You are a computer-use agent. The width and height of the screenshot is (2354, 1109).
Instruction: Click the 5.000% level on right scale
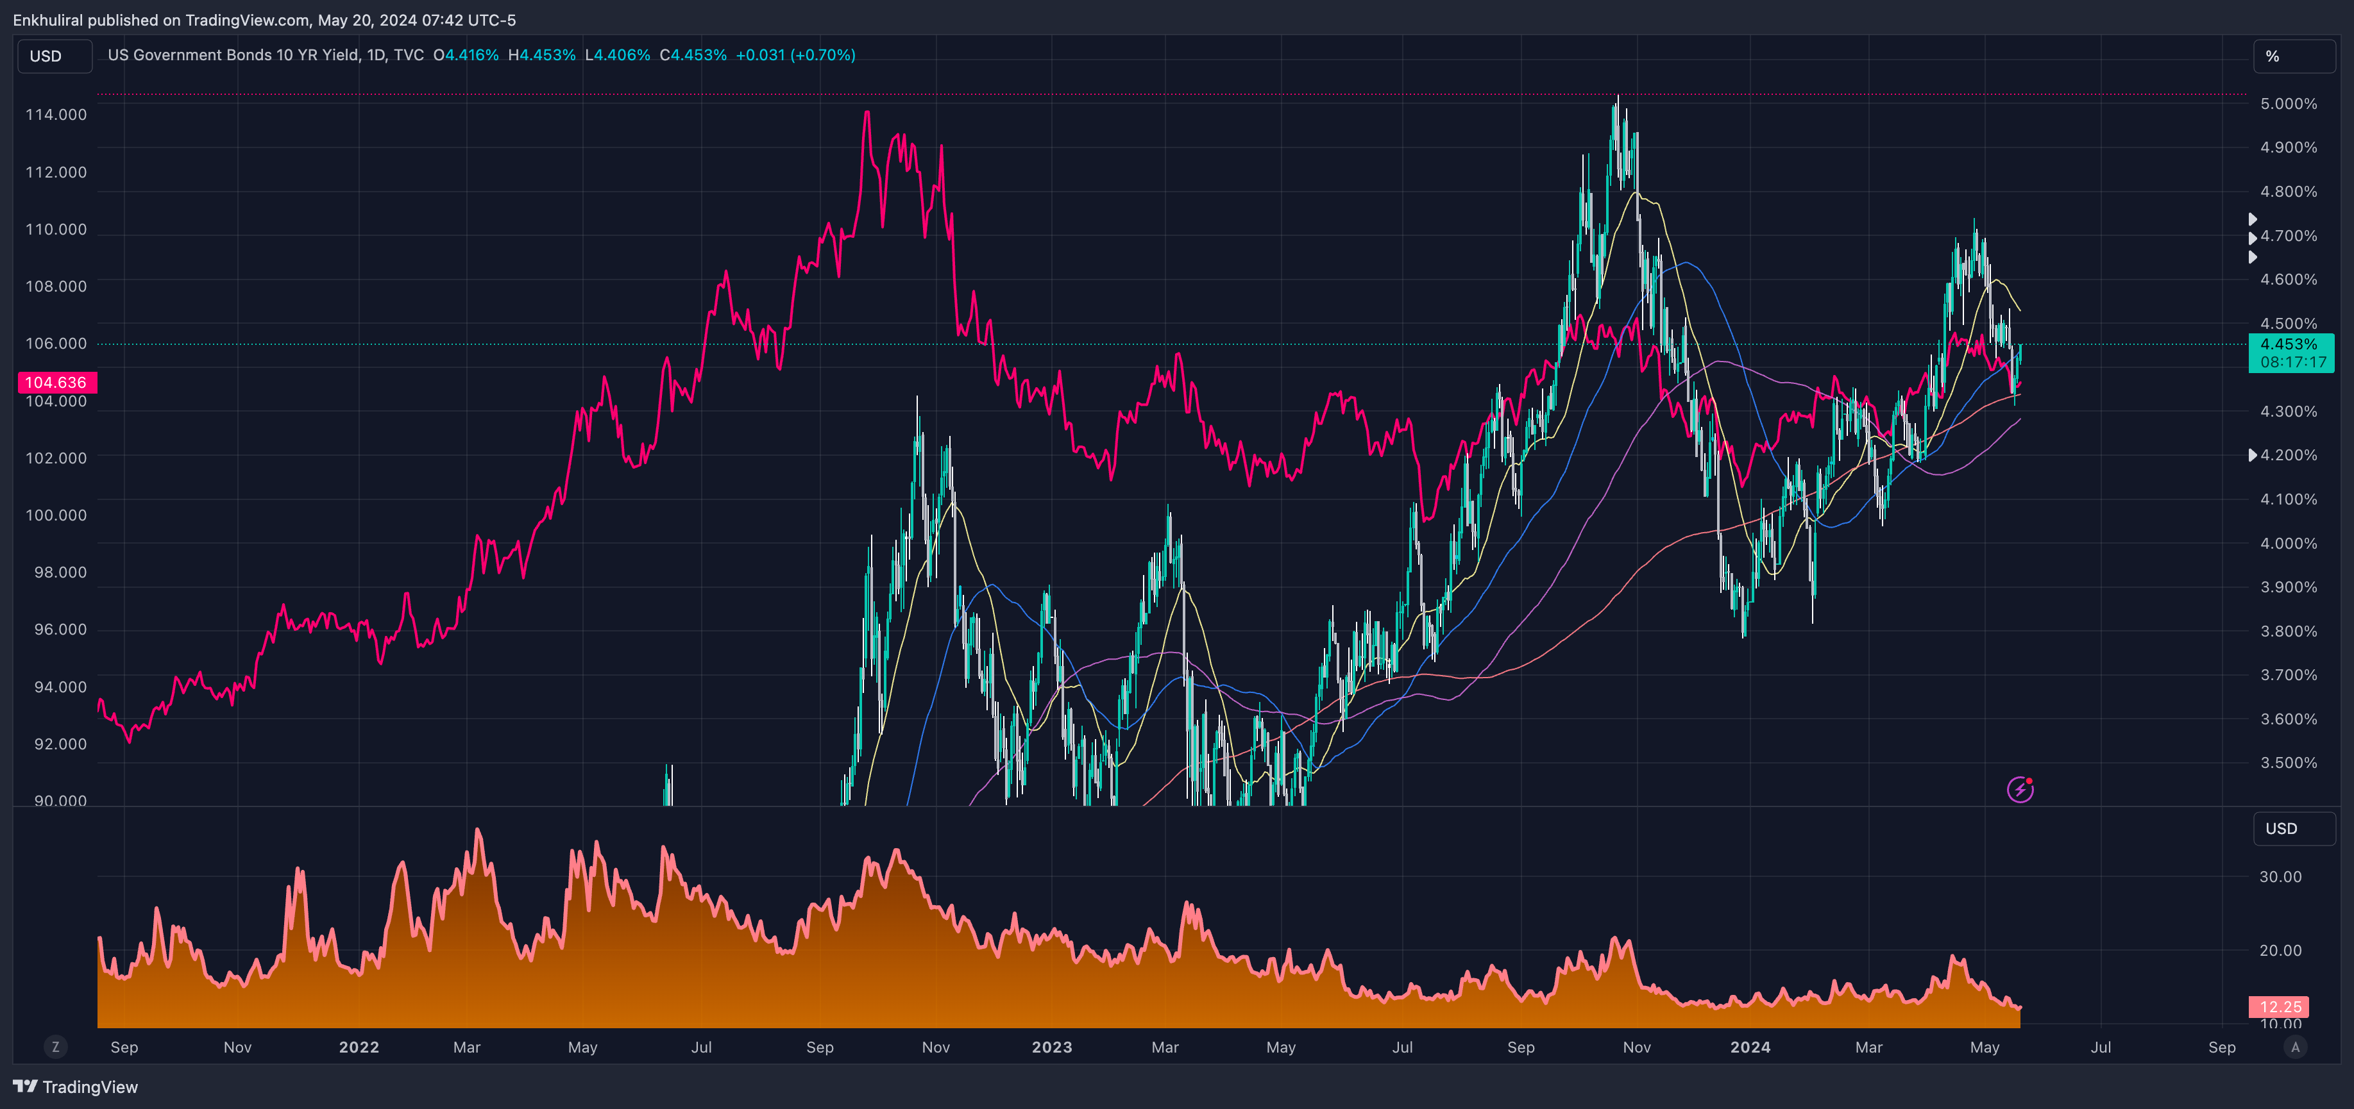(2288, 104)
